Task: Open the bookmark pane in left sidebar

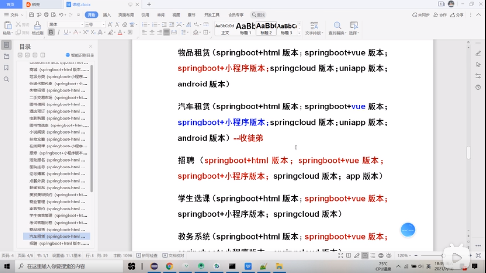Action: [6, 68]
